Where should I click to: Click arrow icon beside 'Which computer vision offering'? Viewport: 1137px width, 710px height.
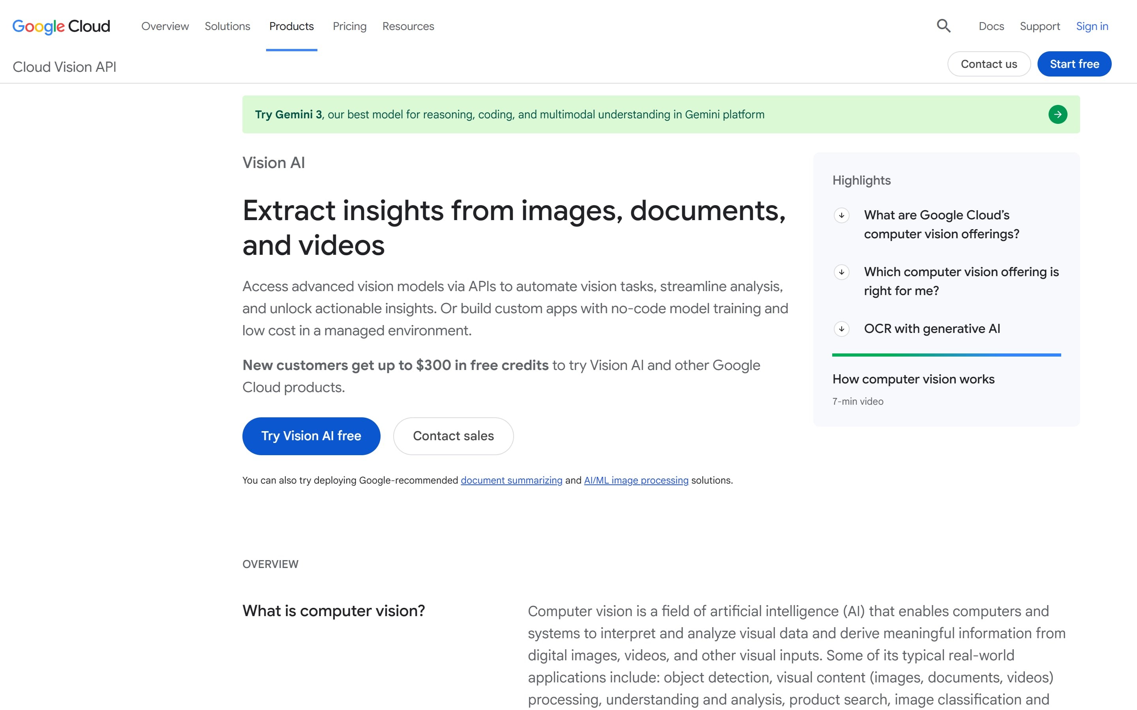[841, 272]
